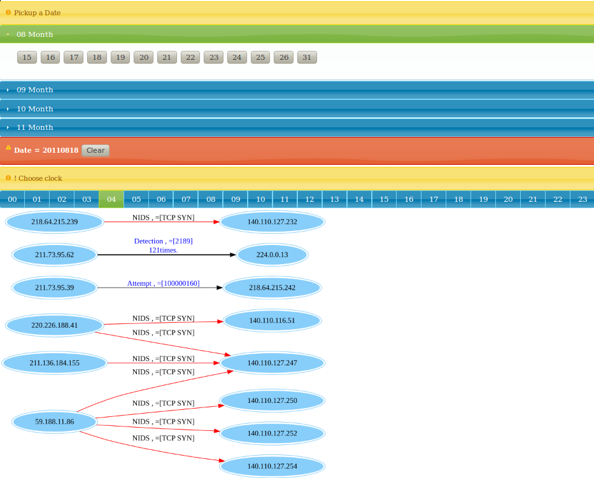Choose hour 20 in clock bar
This screenshot has width=594, height=478.
pyautogui.click(x=508, y=199)
